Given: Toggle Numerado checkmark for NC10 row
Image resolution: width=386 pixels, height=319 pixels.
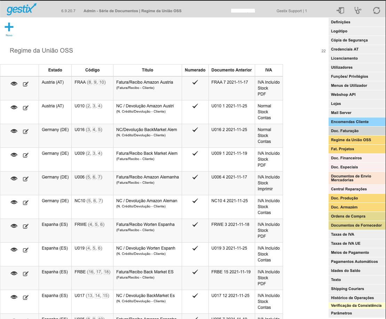Looking at the screenshot, I should [x=195, y=201].
